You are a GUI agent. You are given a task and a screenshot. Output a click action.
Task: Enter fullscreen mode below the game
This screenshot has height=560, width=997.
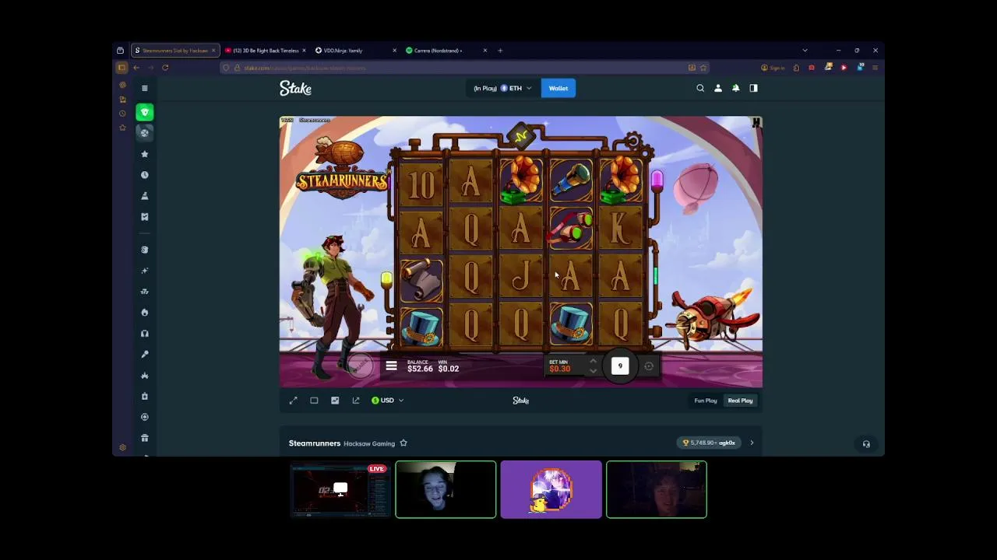click(x=293, y=401)
